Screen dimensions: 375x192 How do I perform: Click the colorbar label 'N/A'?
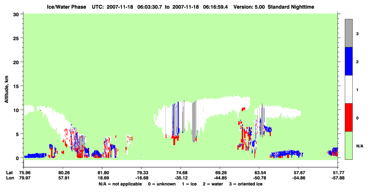(359, 146)
